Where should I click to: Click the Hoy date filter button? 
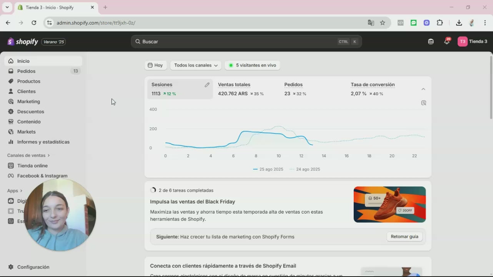155,65
